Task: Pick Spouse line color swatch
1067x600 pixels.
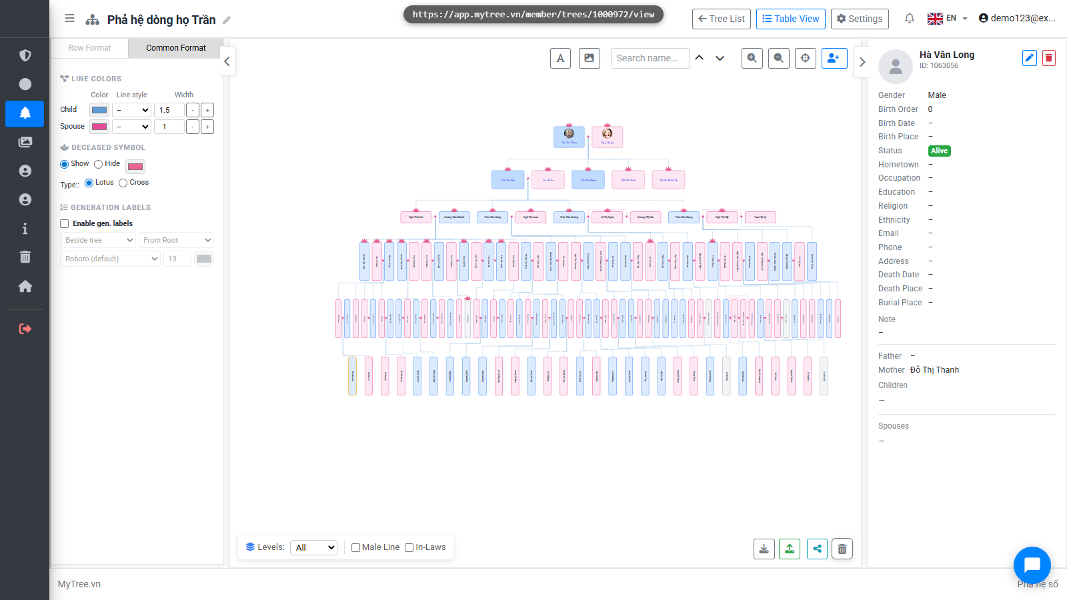Action: tap(99, 127)
